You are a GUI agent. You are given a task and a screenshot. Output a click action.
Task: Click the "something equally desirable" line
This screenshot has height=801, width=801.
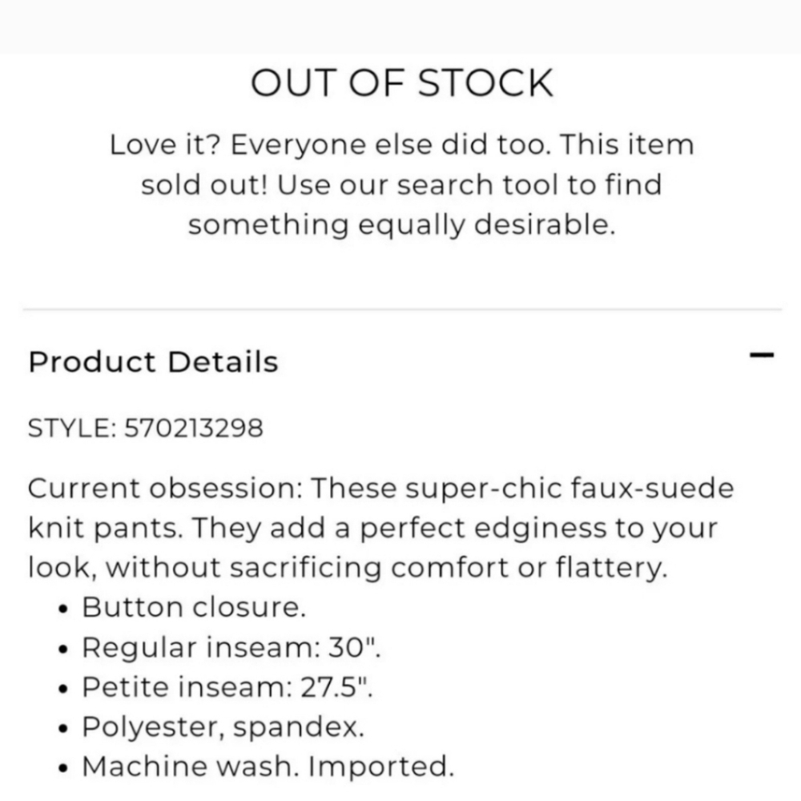coord(401,225)
